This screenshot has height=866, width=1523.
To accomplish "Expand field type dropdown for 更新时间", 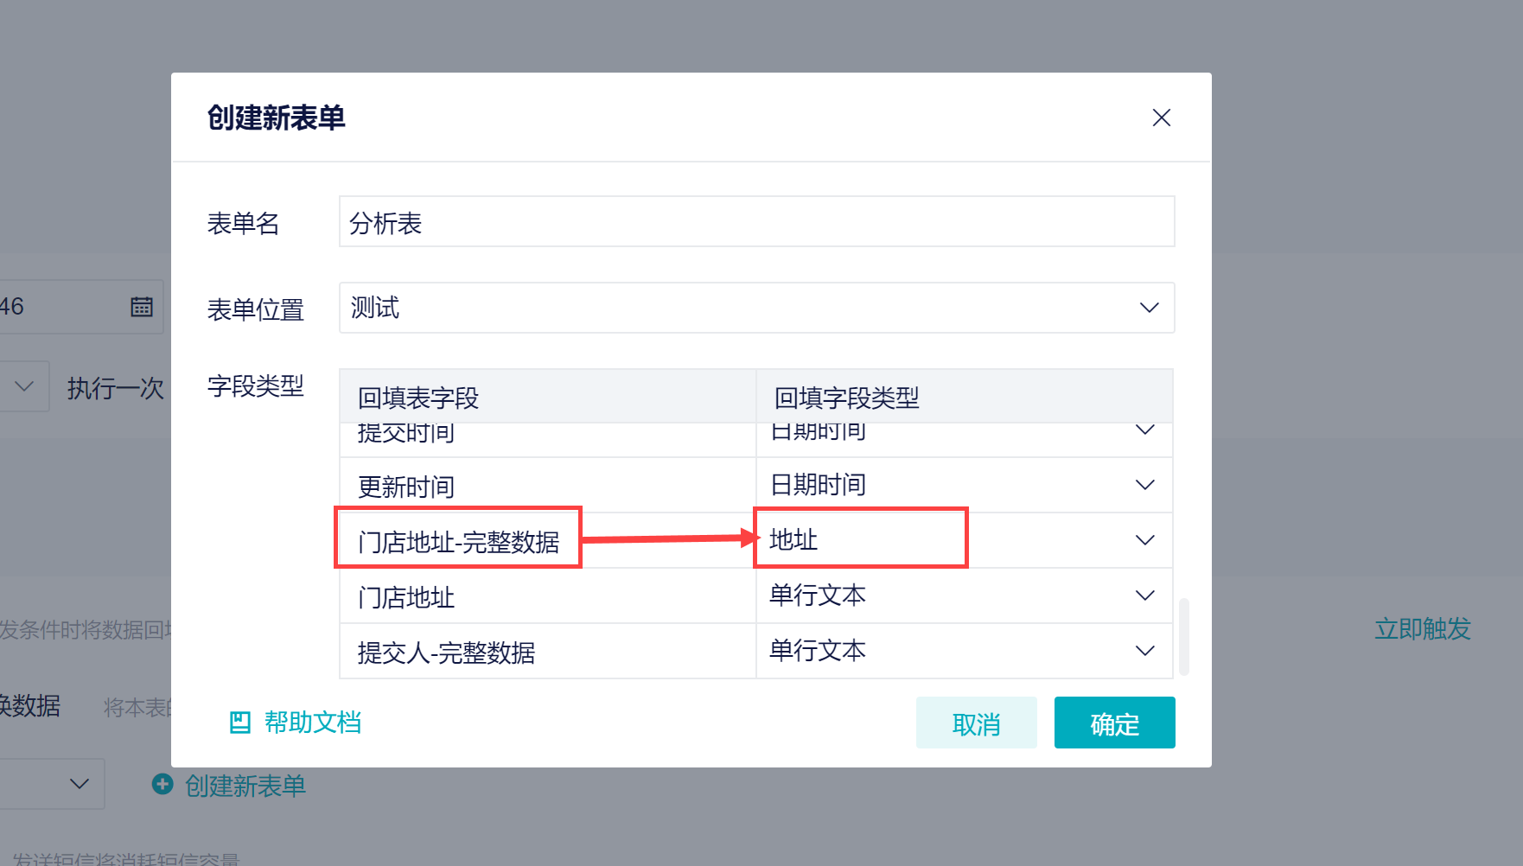I will click(1144, 485).
